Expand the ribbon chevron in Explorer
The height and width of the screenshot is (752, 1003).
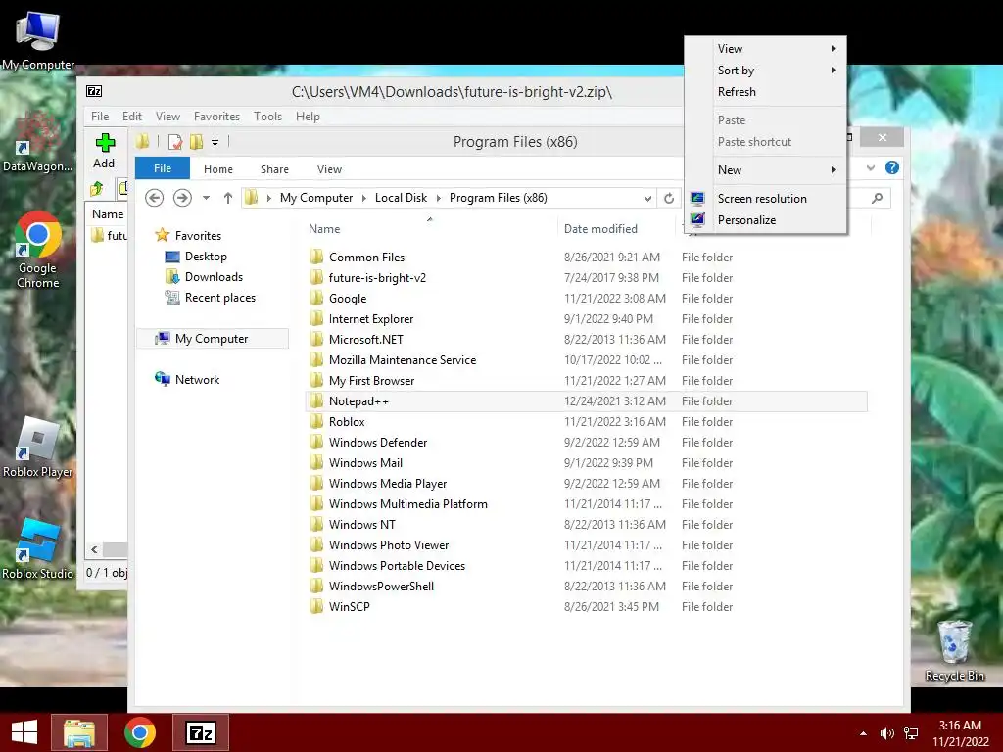click(871, 167)
